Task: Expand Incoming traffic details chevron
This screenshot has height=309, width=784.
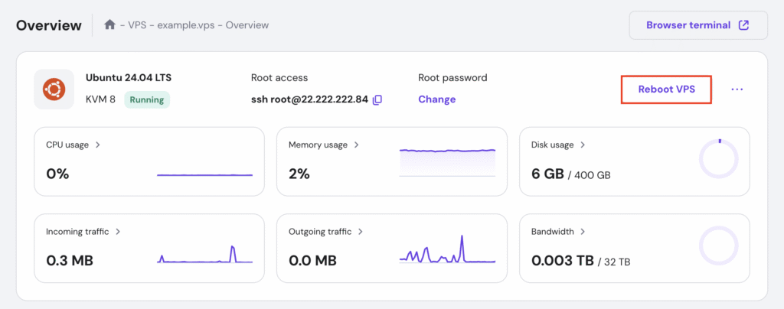Action: point(118,232)
